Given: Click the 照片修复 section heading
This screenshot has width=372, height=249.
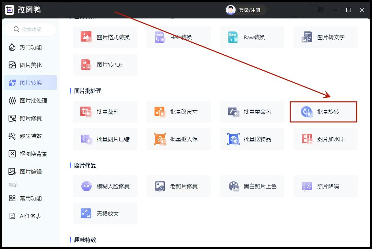Looking at the screenshot, I should (x=85, y=165).
